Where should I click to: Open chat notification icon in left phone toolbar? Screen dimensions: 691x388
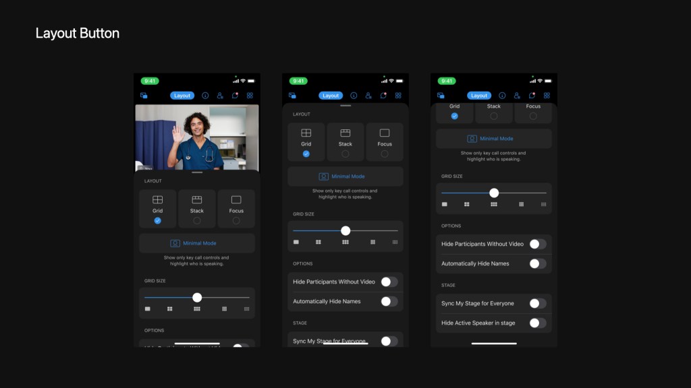235,96
